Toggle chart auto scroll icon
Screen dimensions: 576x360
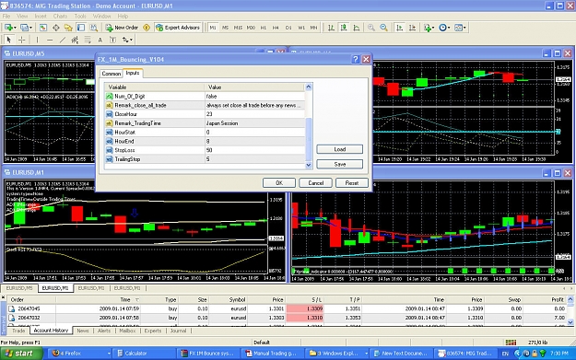(399, 28)
